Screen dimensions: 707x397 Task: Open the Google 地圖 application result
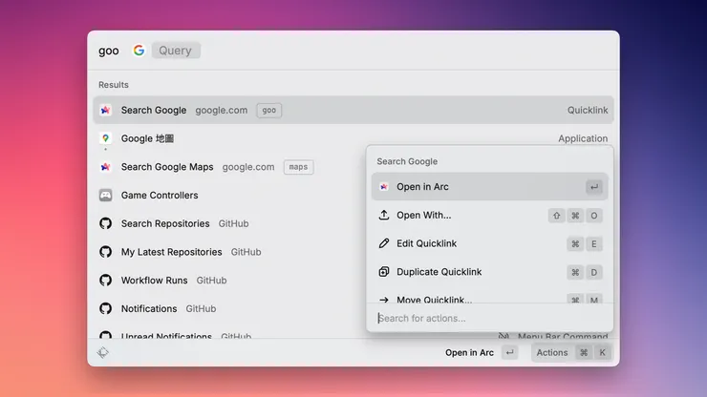[x=353, y=138]
